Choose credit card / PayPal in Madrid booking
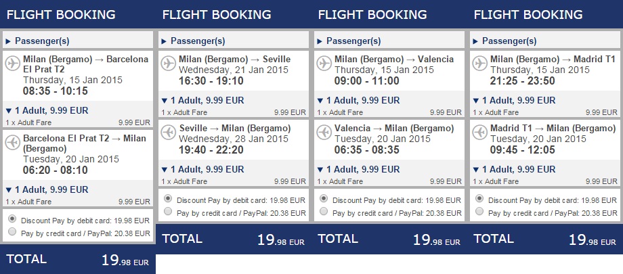This screenshot has height=274, width=623. point(479,211)
